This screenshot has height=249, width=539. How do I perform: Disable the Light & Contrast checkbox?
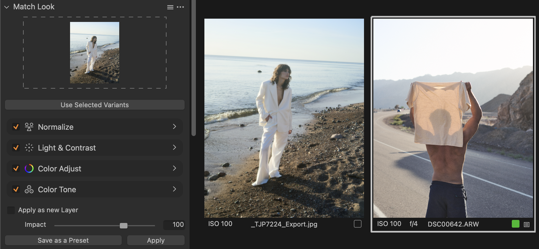[x=16, y=148]
